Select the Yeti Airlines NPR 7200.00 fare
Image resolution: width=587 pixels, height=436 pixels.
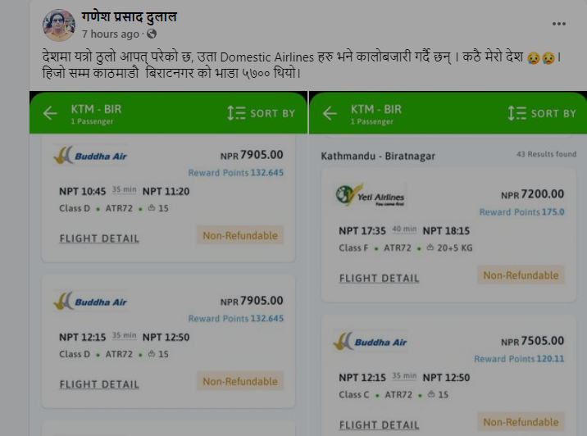pos(532,194)
